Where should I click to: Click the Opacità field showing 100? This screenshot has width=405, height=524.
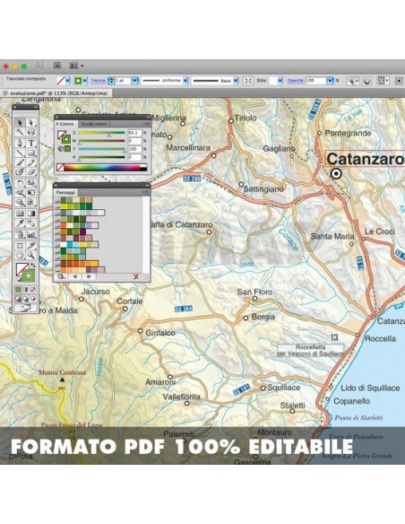coord(315,81)
